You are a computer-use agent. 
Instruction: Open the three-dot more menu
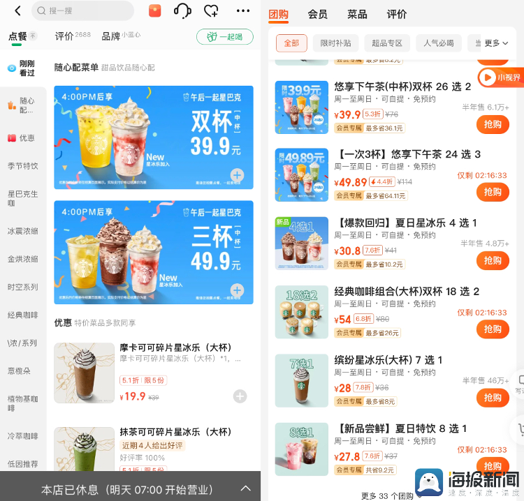[x=243, y=10]
